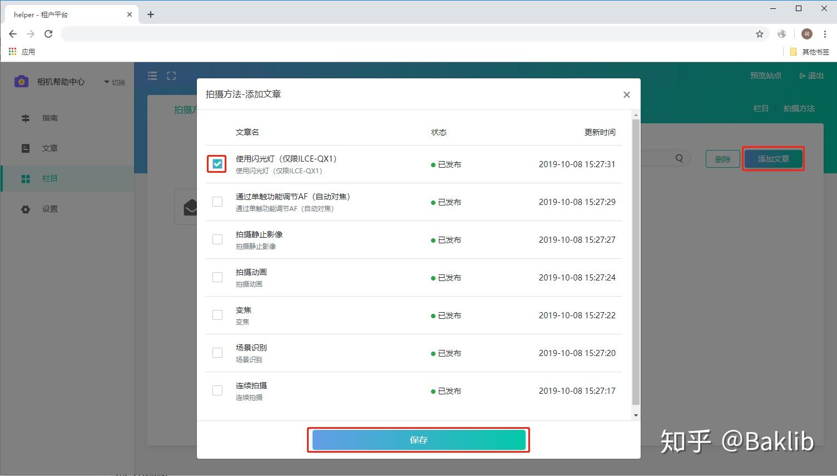This screenshot has height=476, width=837.
Task: Toggle the fullscreen icon in header
Action: pos(171,76)
